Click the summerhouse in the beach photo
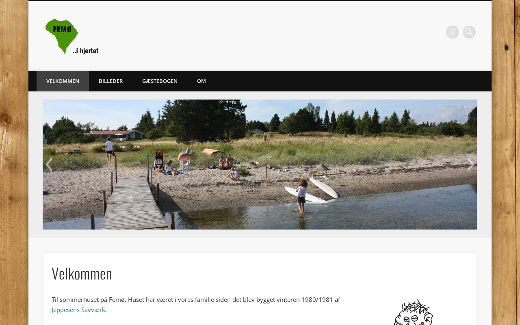The height and width of the screenshot is (325, 520). click(114, 134)
